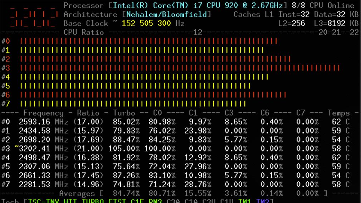Click the Turbo column header

point(124,113)
